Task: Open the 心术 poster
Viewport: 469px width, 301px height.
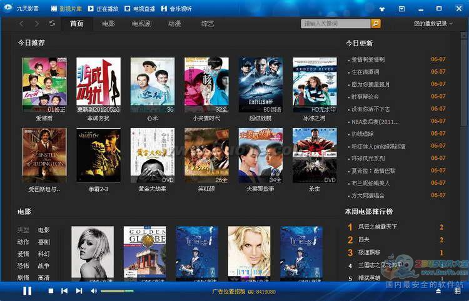Action: (153, 85)
